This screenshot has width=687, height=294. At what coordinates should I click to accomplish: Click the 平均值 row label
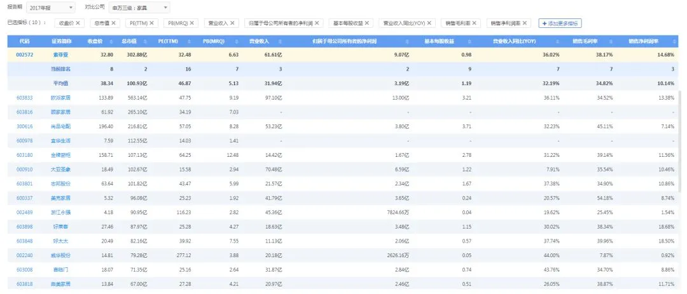pyautogui.click(x=61, y=83)
